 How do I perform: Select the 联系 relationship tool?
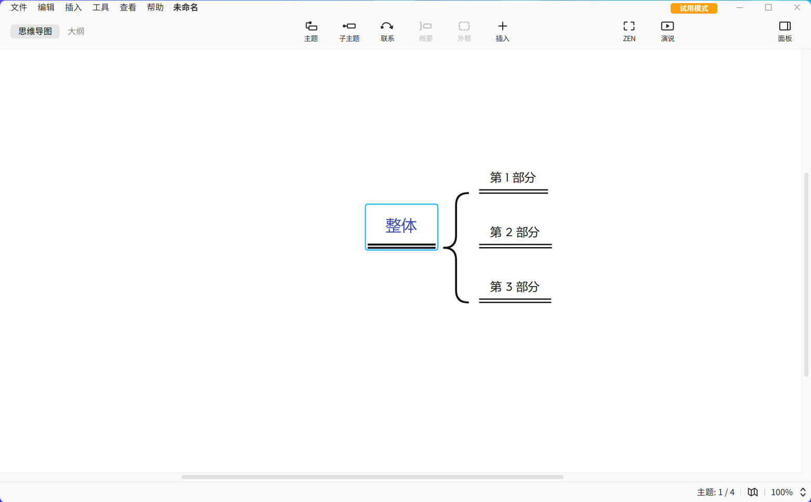tap(387, 31)
